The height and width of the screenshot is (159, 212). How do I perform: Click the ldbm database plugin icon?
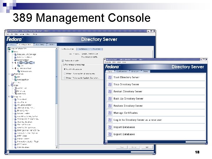pos(15,147)
